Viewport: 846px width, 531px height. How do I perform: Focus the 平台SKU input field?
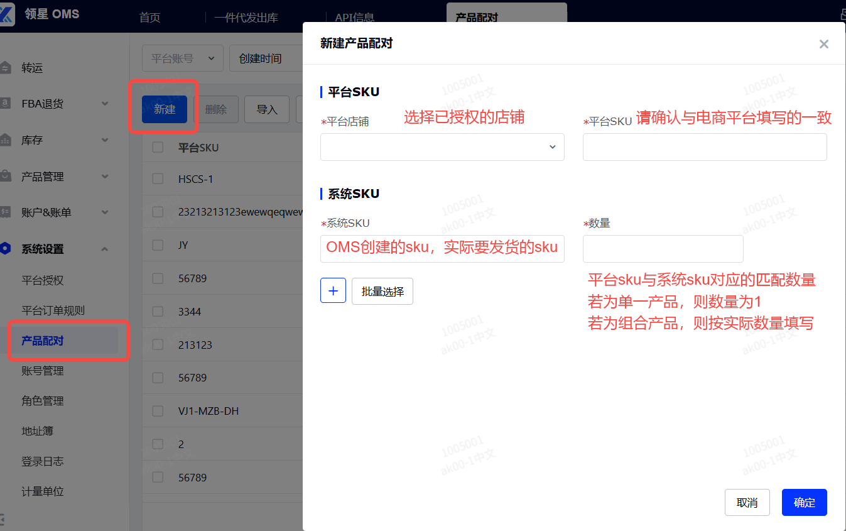pyautogui.click(x=705, y=147)
